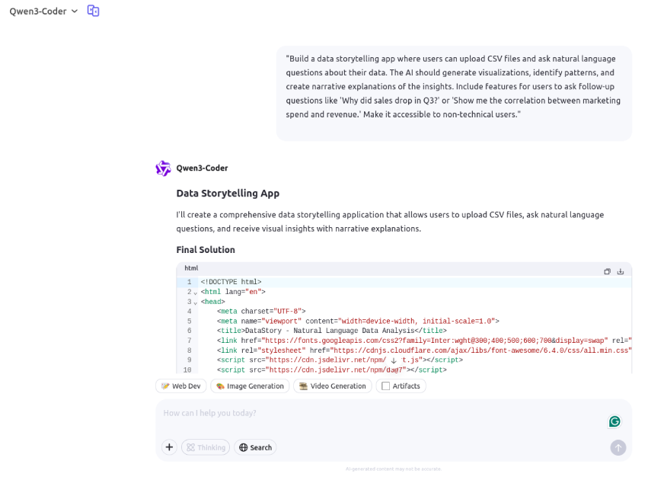Click the compare models icon beside Qwen3-Coder
The image size is (664, 477).
[93, 11]
